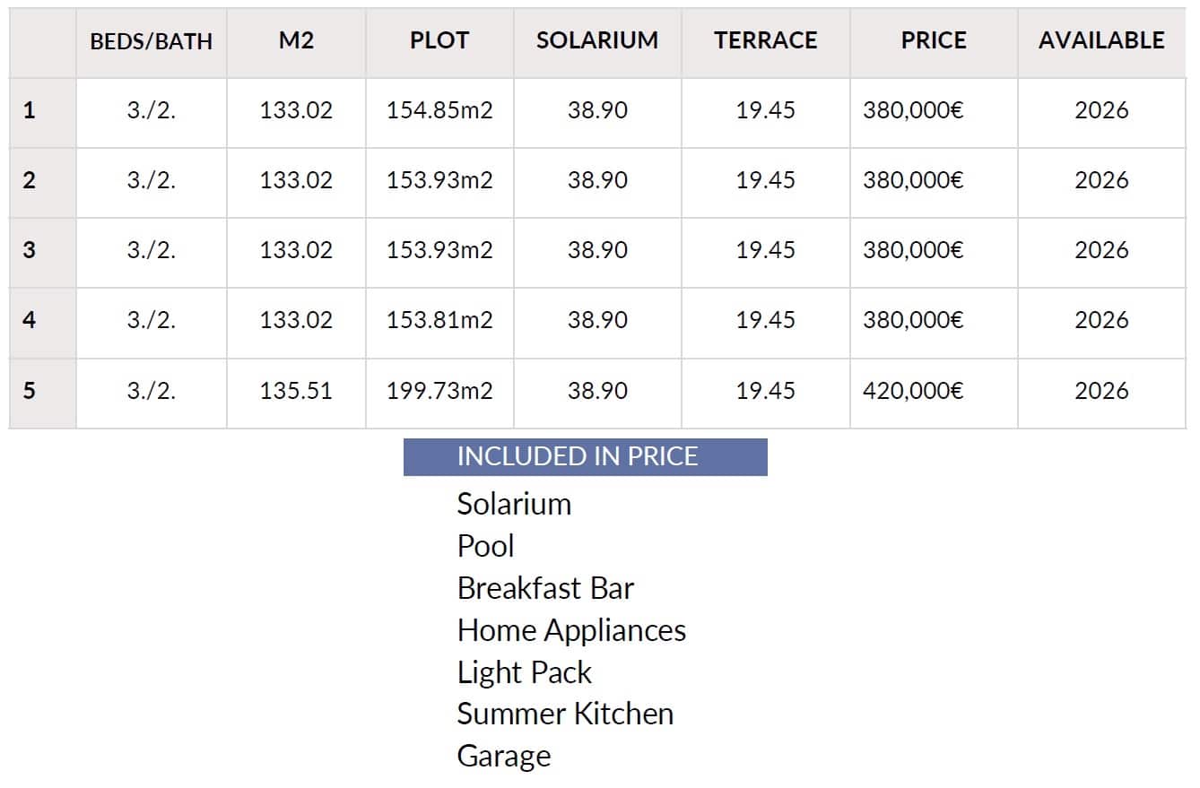Select the 135.51 M2 cell
This screenshot has height=788, width=1200.
click(x=296, y=391)
